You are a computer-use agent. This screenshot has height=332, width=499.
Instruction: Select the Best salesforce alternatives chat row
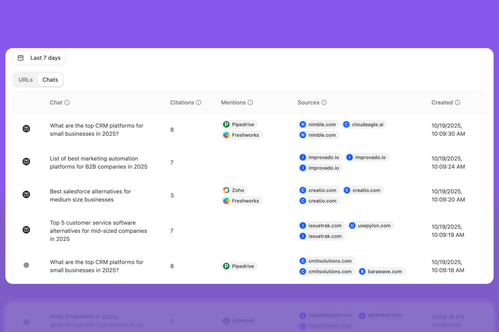(90, 195)
